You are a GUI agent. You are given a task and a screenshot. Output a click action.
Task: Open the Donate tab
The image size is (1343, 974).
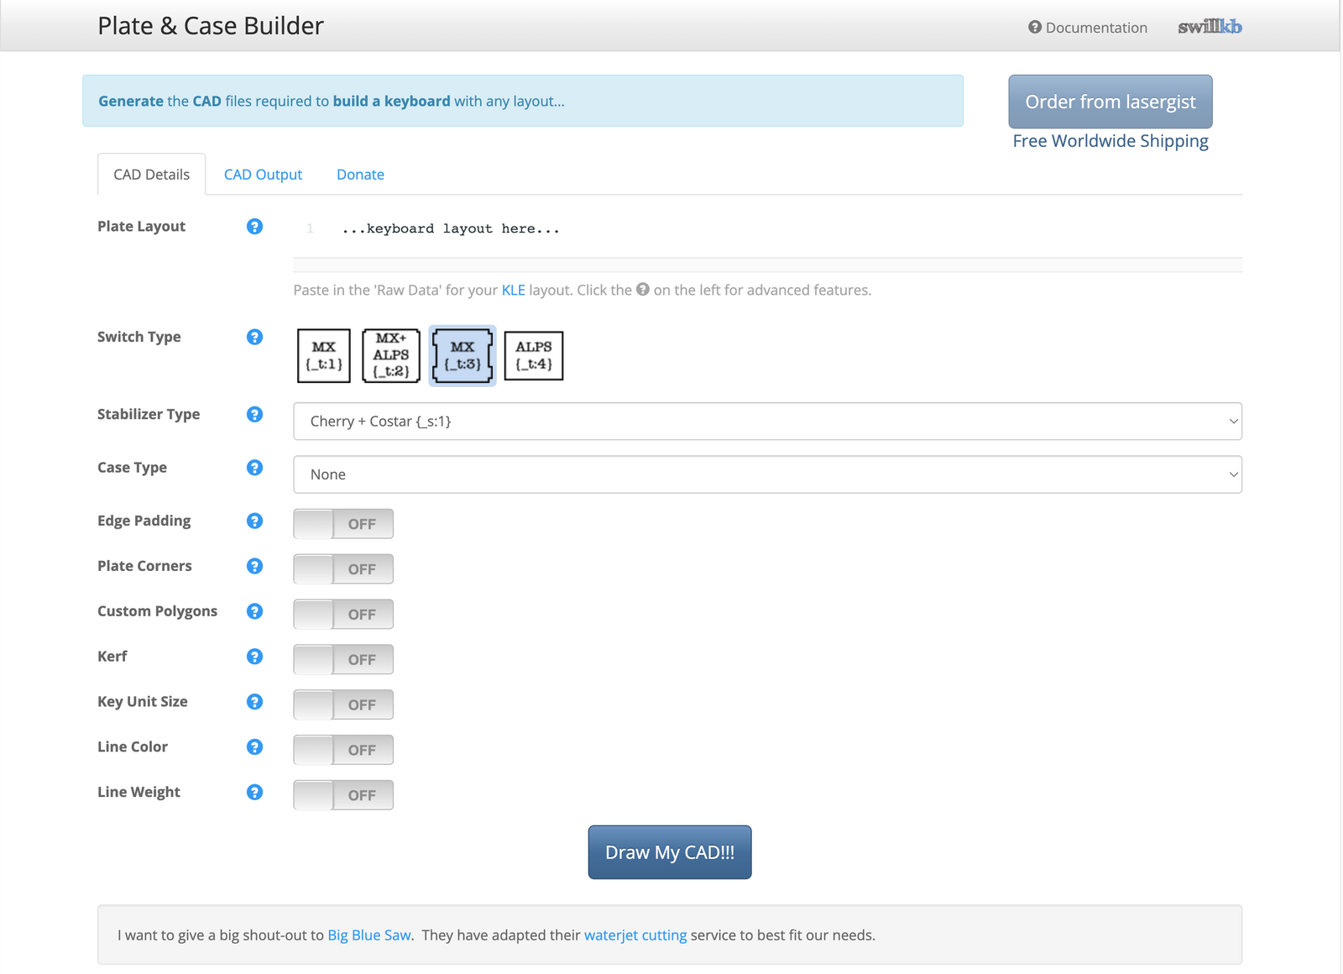click(x=360, y=175)
